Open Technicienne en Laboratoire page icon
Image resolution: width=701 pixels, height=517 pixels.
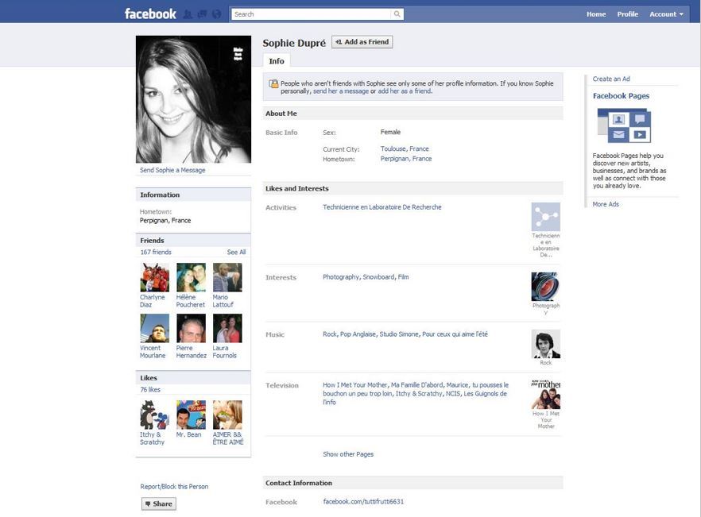coord(545,217)
